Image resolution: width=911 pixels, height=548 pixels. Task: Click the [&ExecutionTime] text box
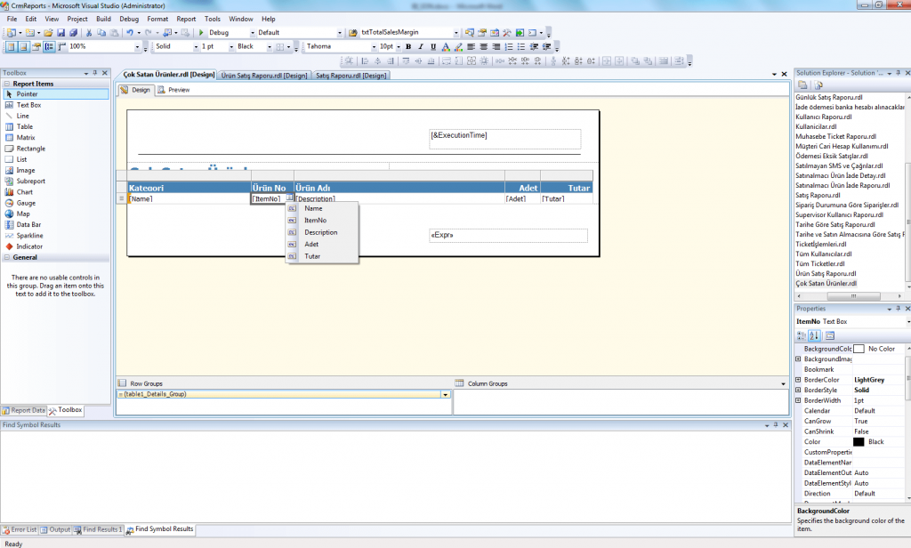(x=504, y=139)
